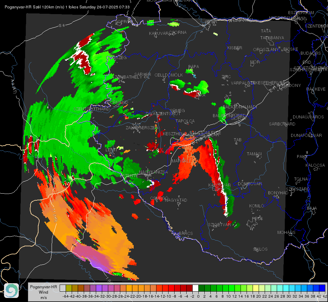Click the white zero-velocity legend swatch

(195, 288)
